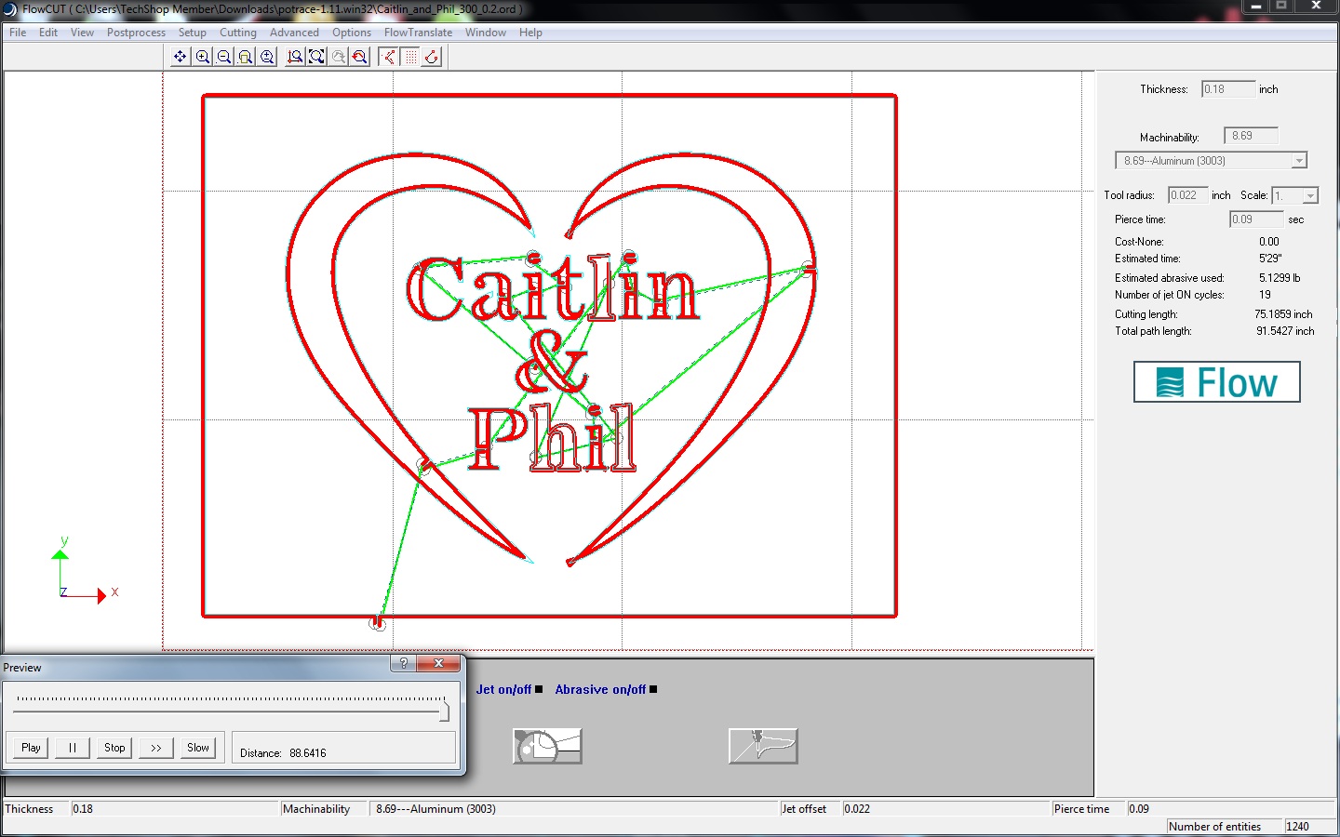This screenshot has width=1340, height=837.
Task: Click the zoom dynamic plus/minus magnifier
Action: [267, 57]
